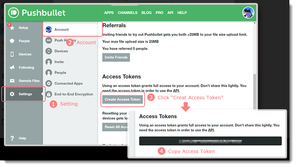
Task: Click the Pushbullet logo icon
Action: coord(14,13)
